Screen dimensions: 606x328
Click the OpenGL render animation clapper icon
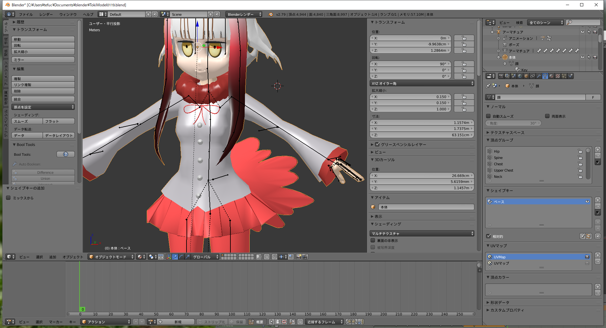click(305, 257)
